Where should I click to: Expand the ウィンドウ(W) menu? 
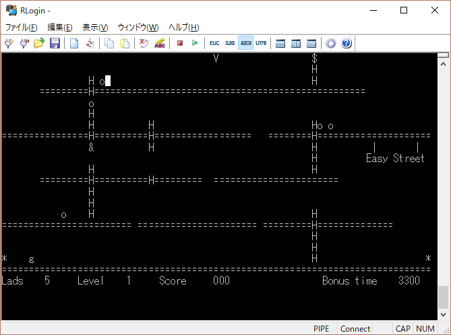click(x=138, y=28)
